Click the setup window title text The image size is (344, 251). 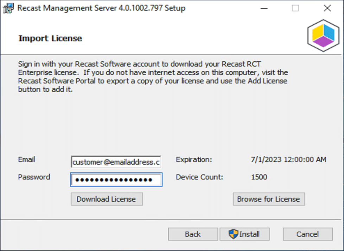click(x=101, y=8)
